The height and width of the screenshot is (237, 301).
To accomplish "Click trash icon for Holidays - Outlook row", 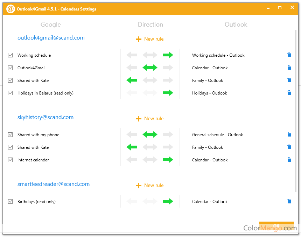I will (x=289, y=93).
